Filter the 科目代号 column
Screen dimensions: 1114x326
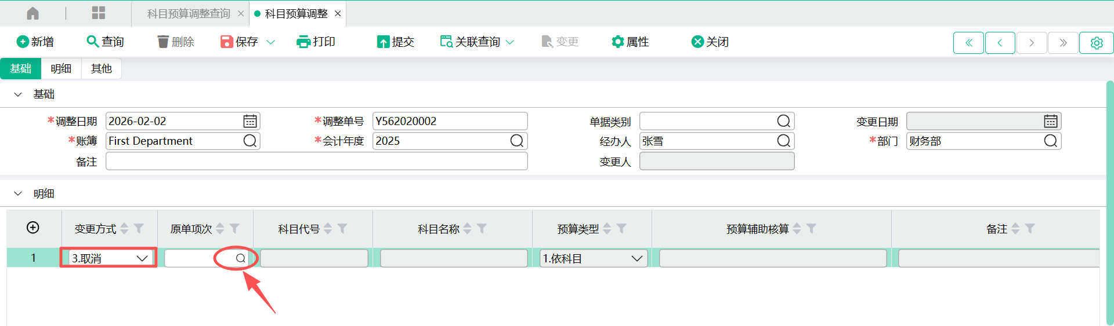(342, 229)
